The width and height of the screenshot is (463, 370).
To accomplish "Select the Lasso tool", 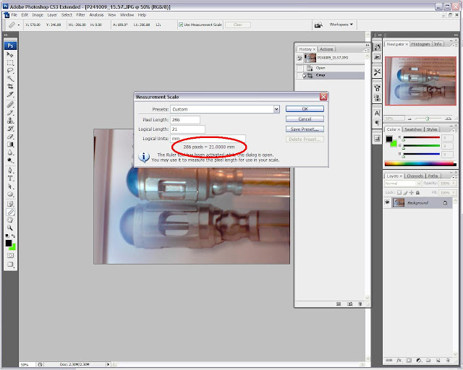I will (10, 71).
